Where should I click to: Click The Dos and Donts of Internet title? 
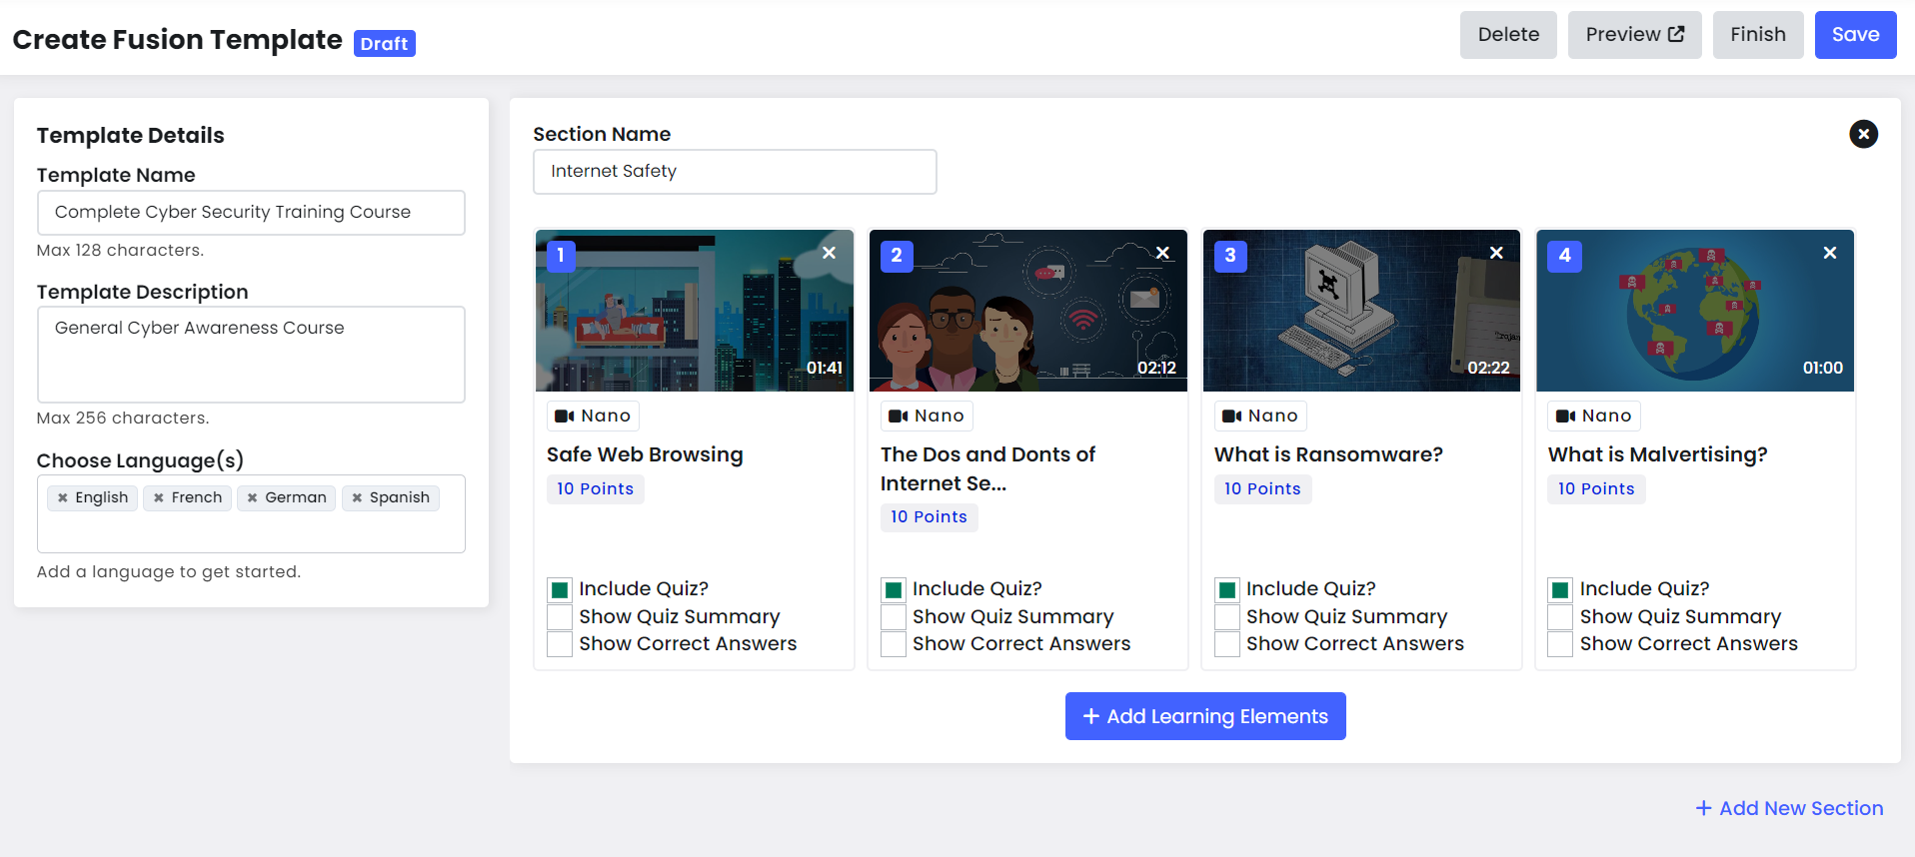pos(987,468)
